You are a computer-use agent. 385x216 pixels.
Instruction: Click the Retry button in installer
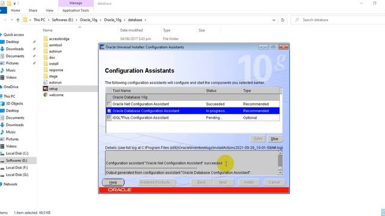click(258, 139)
